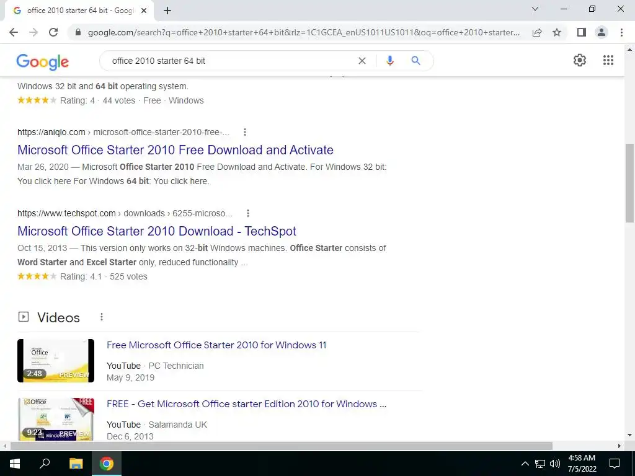Search by voice microphone icon
The width and height of the screenshot is (635, 476).
(389, 61)
